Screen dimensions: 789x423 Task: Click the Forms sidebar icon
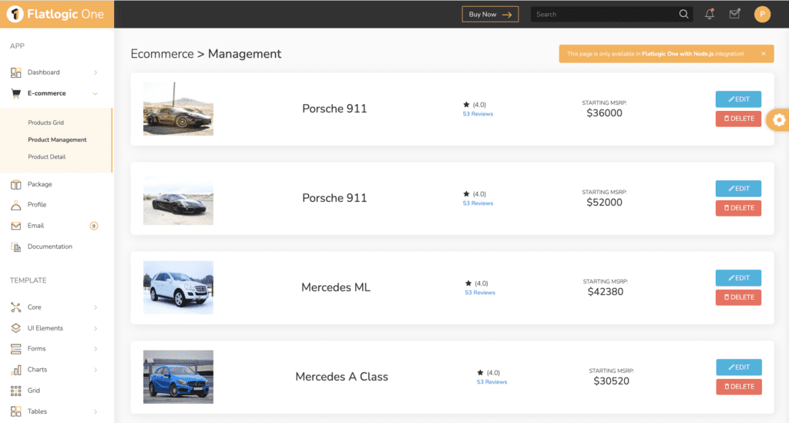coord(15,348)
